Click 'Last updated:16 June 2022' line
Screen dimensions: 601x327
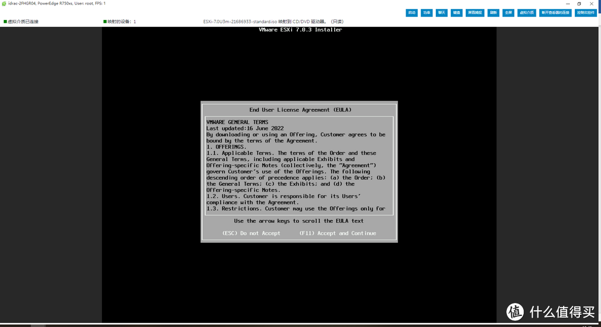click(x=245, y=128)
